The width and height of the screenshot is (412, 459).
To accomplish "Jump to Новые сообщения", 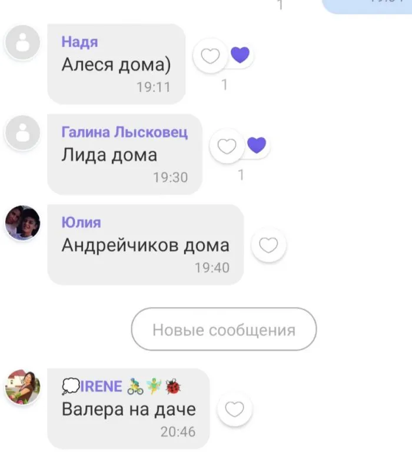I will [x=224, y=329].
